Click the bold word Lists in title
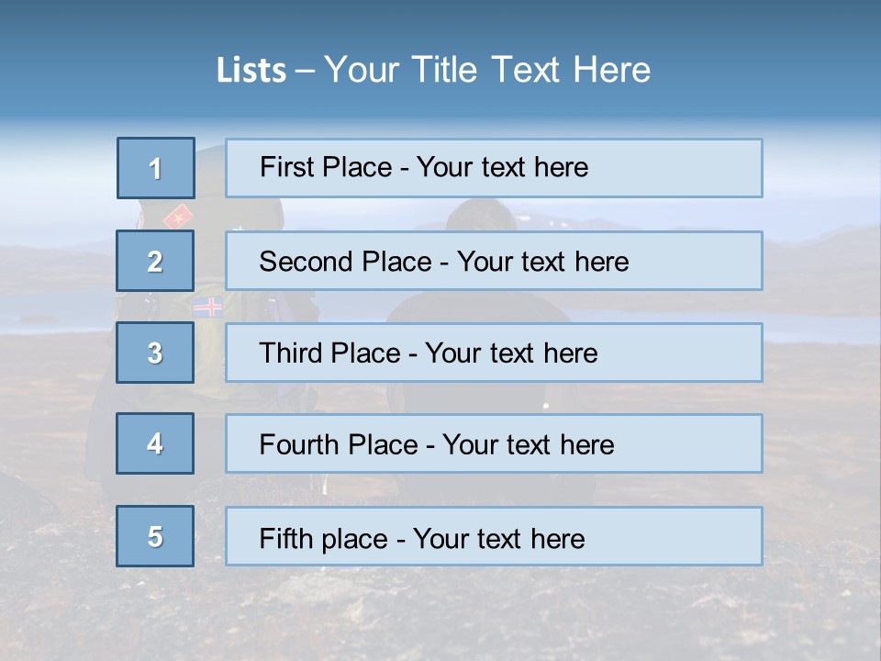The image size is (881, 661). [251, 70]
